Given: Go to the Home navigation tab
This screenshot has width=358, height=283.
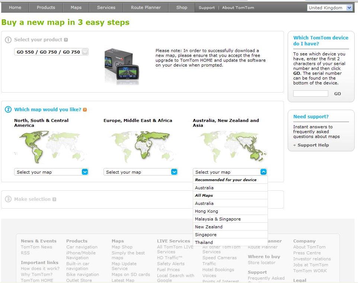Looking at the screenshot, I should click(x=15, y=7).
